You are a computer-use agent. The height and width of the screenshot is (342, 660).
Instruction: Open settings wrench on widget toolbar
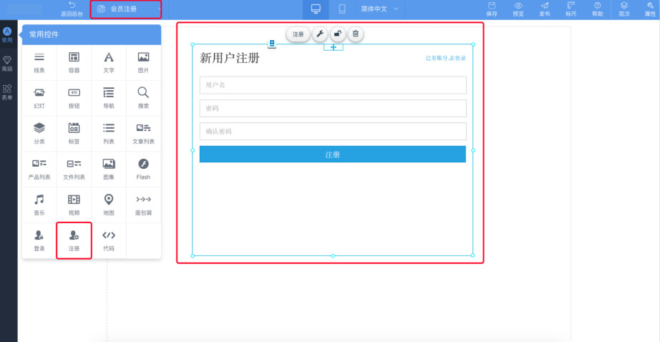tap(320, 34)
